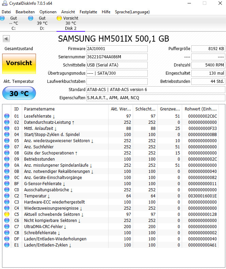226x269 pixels.
Task: Go to previous disk with left arrow
Action: pyautogui.click(x=6, y=39)
